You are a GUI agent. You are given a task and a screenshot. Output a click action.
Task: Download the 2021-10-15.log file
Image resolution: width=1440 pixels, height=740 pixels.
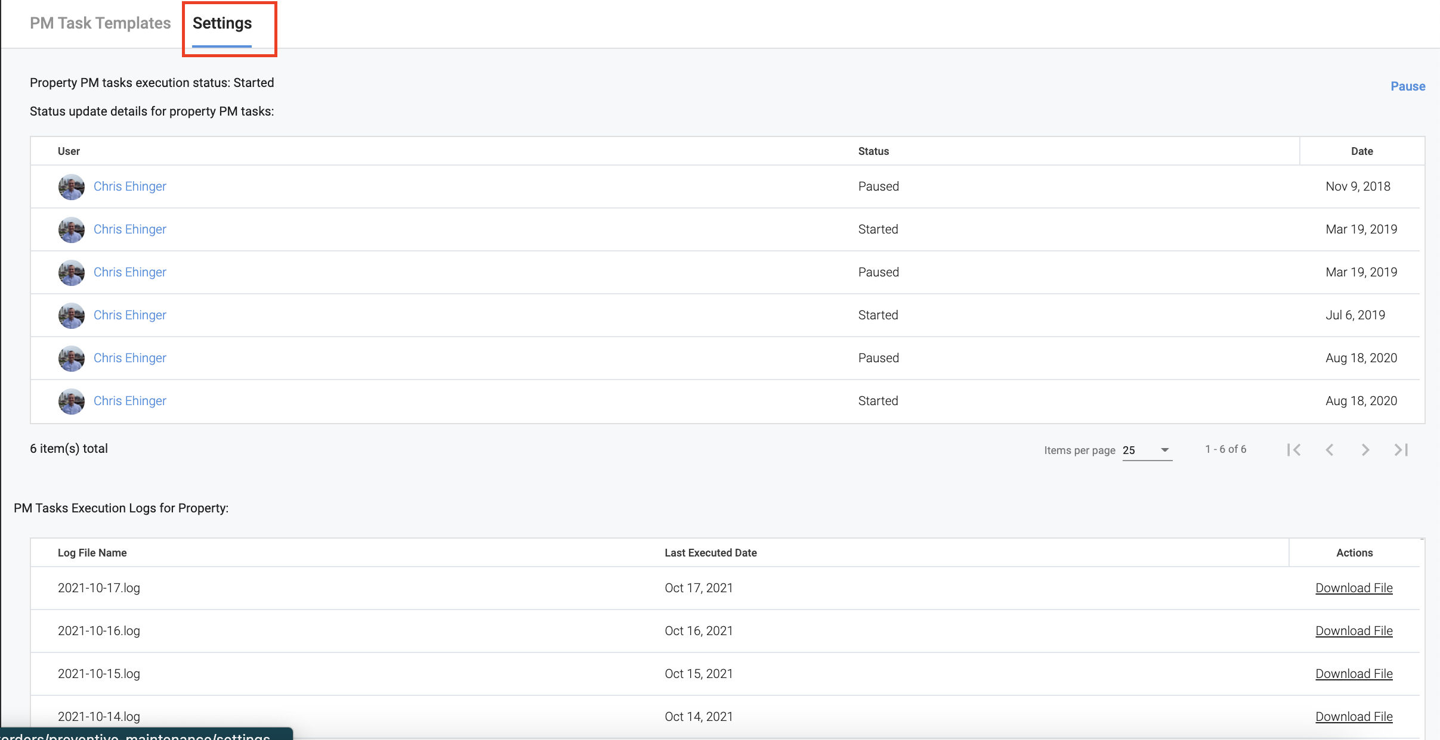pyautogui.click(x=1354, y=674)
